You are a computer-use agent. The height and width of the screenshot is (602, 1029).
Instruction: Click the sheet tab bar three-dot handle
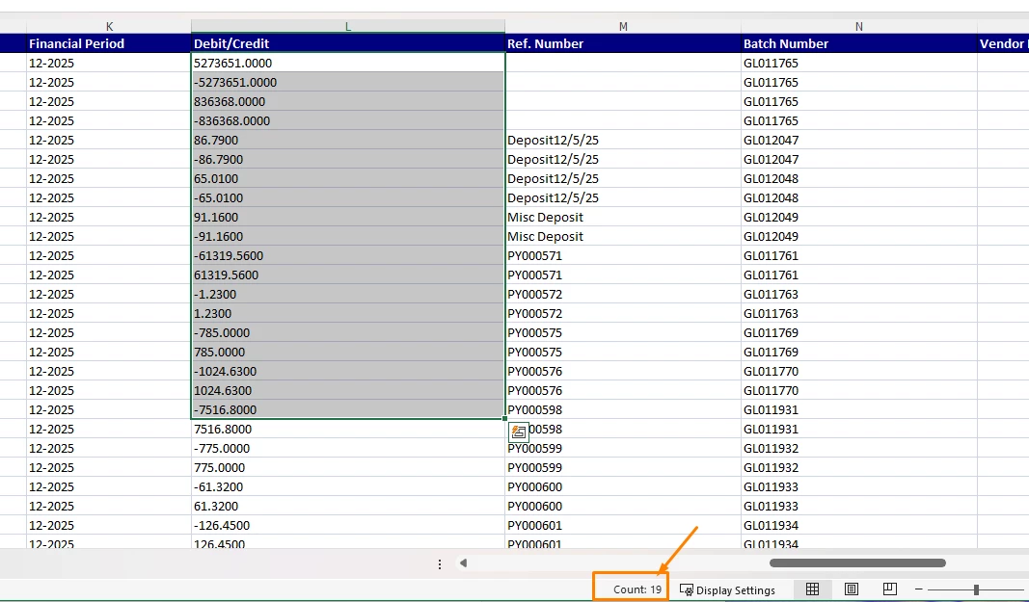440,564
